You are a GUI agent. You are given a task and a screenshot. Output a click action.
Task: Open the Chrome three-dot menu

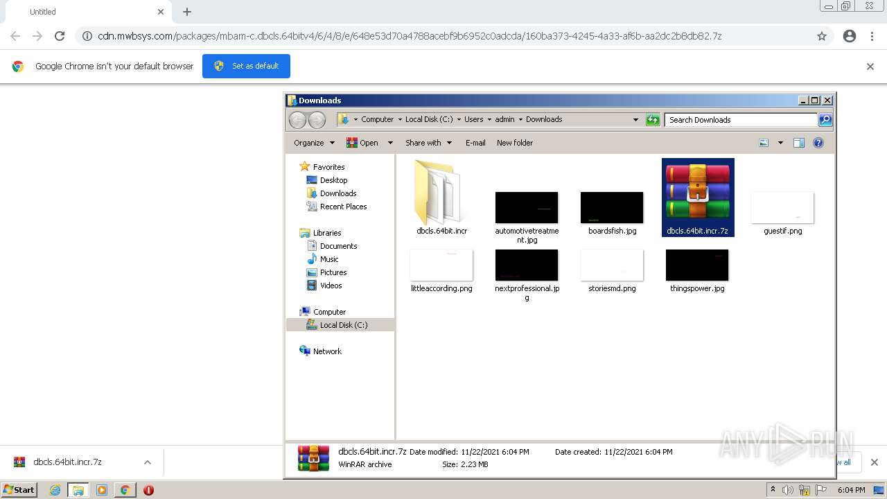click(x=872, y=36)
